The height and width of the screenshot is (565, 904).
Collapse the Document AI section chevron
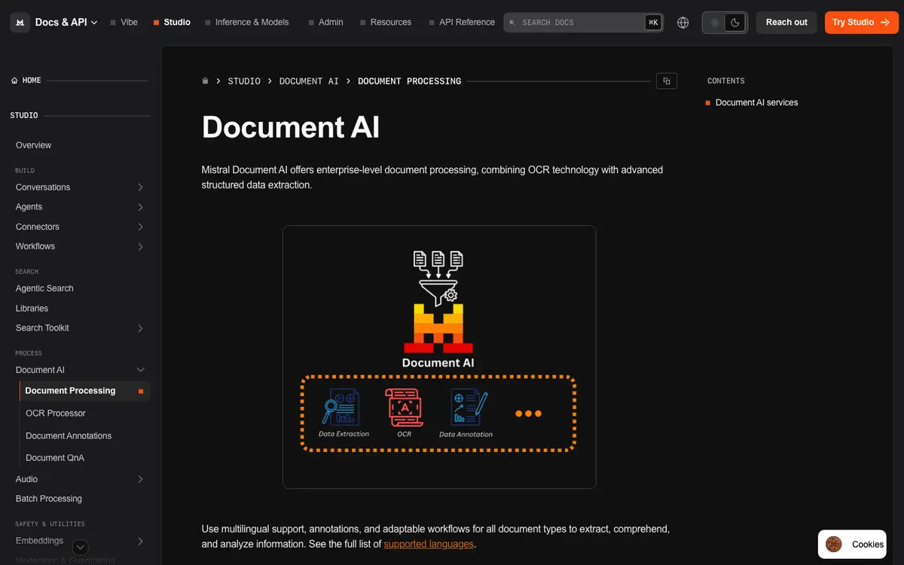(141, 370)
